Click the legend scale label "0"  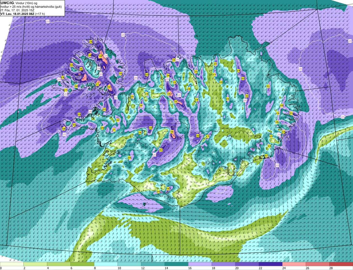pos(1,268)
